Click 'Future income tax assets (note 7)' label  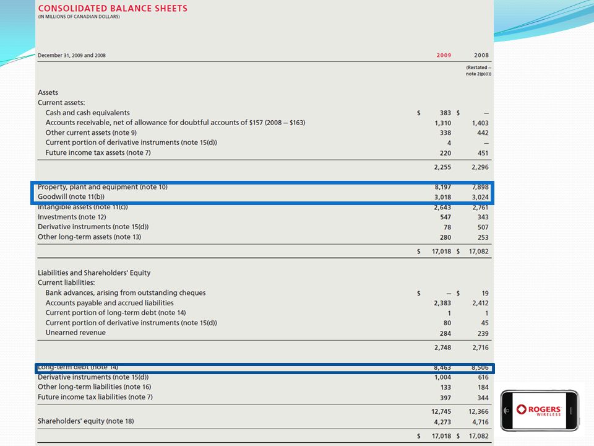(98, 152)
